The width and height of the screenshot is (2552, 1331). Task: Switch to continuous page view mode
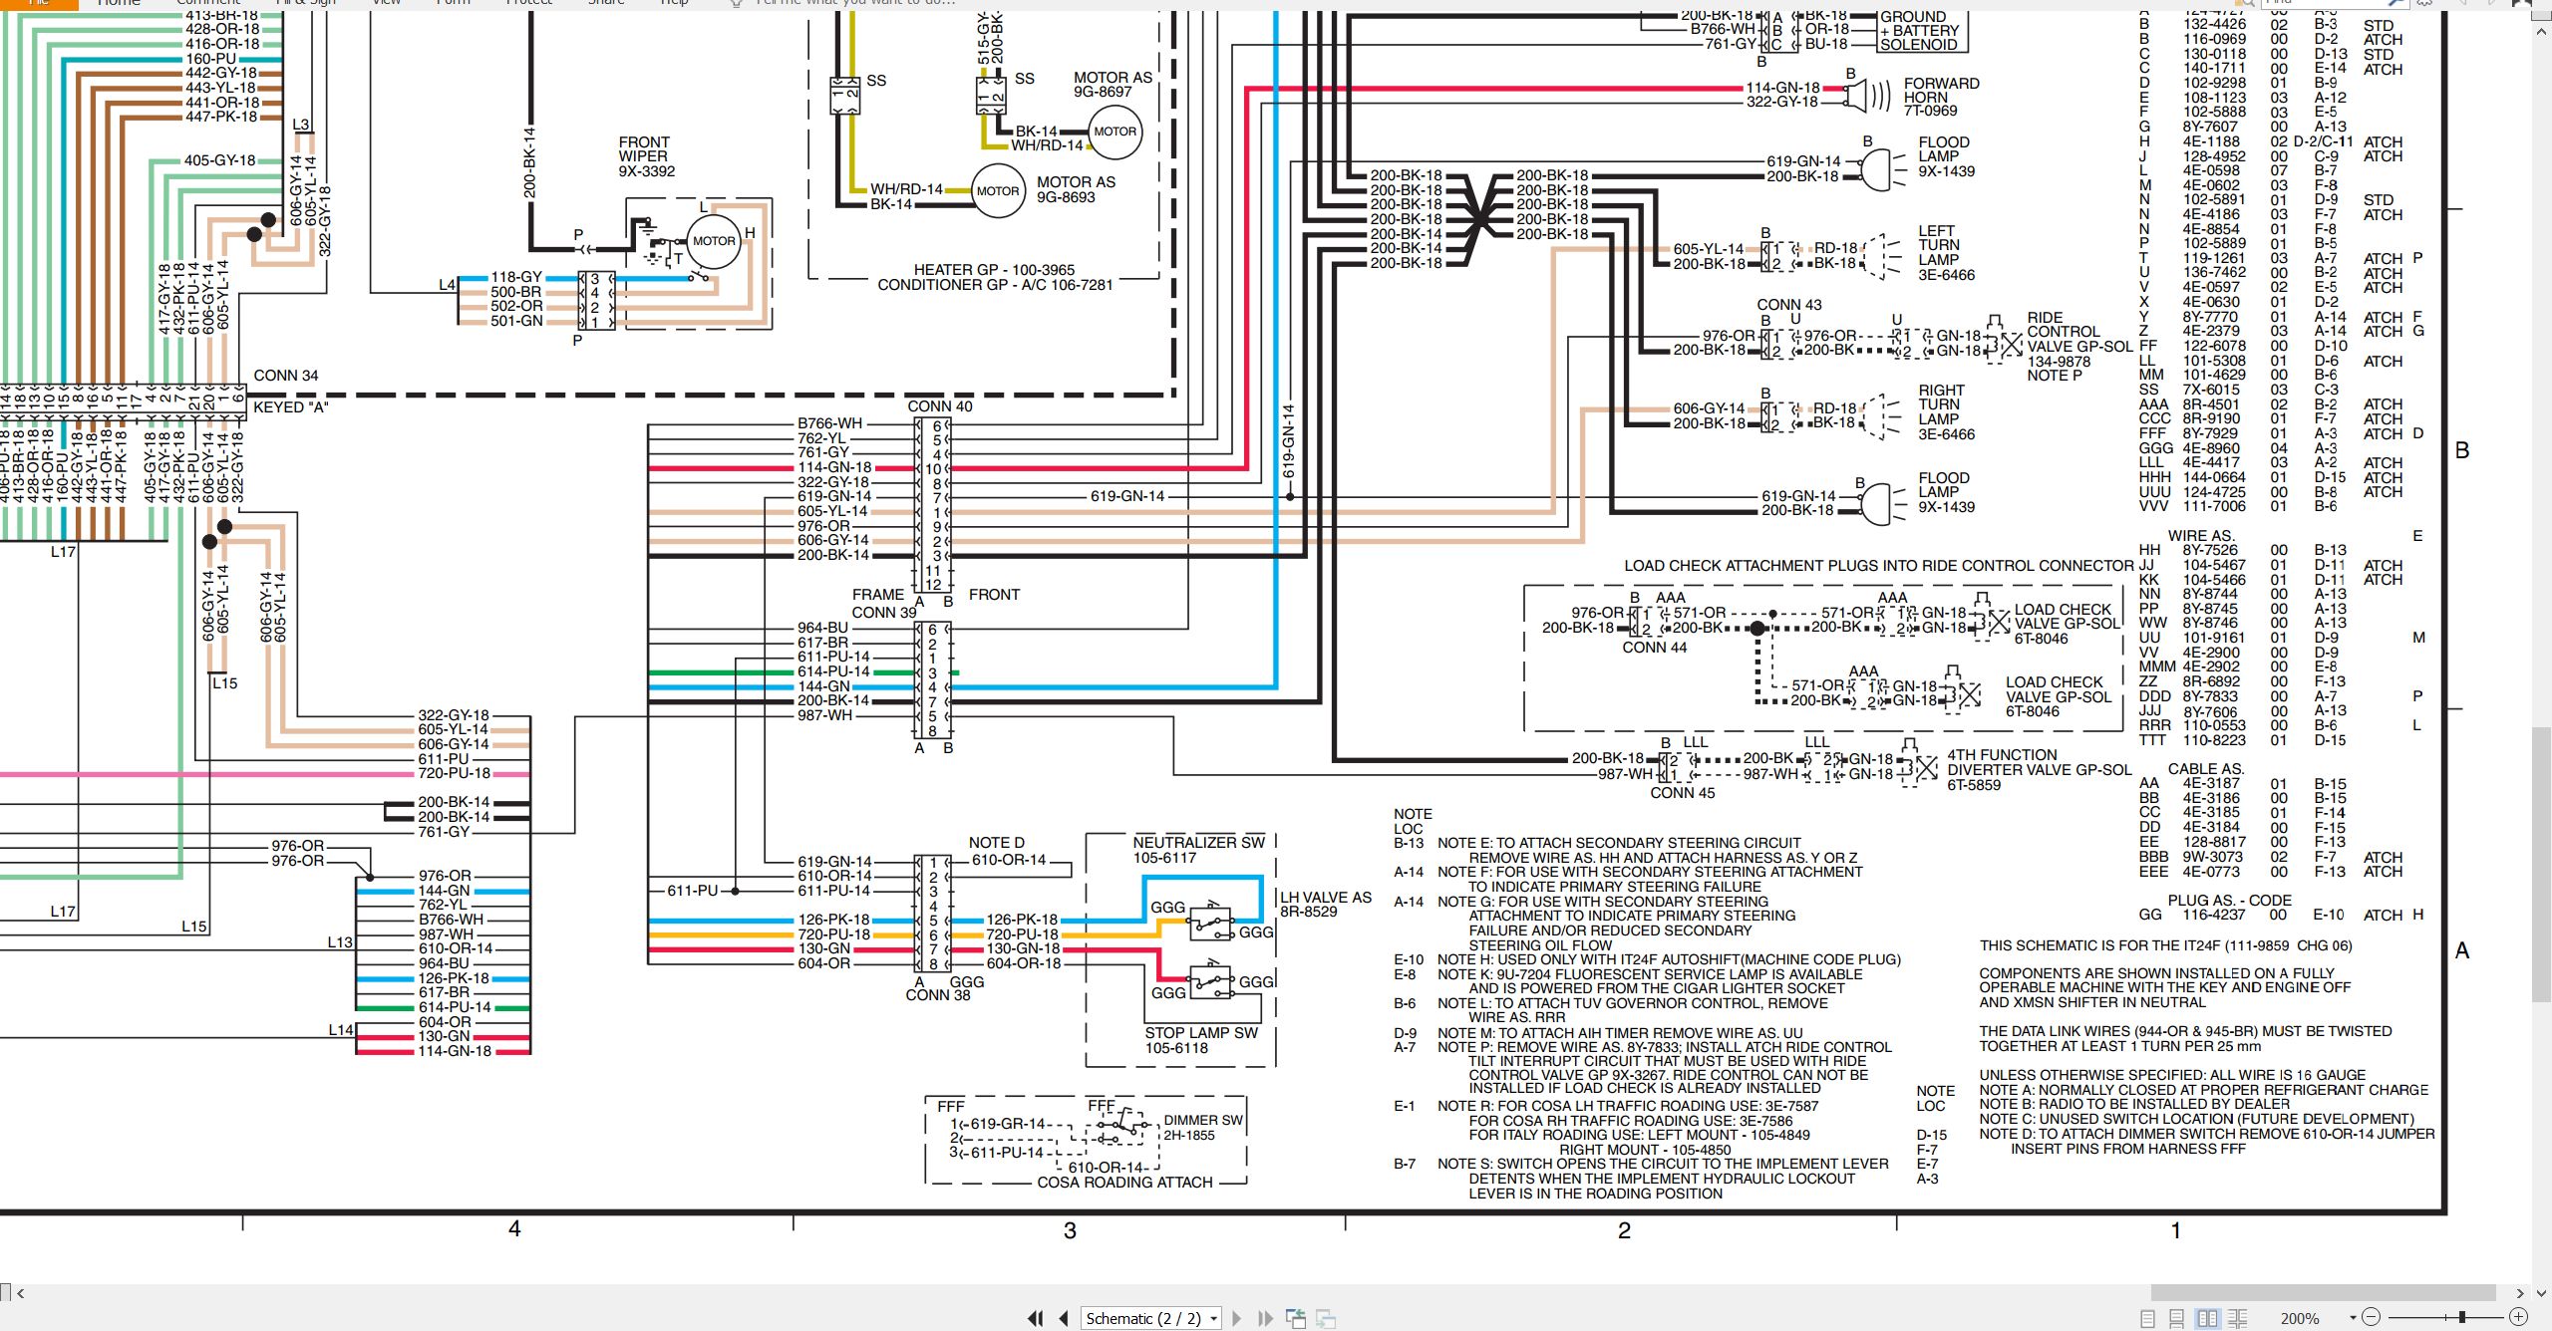(2176, 1318)
